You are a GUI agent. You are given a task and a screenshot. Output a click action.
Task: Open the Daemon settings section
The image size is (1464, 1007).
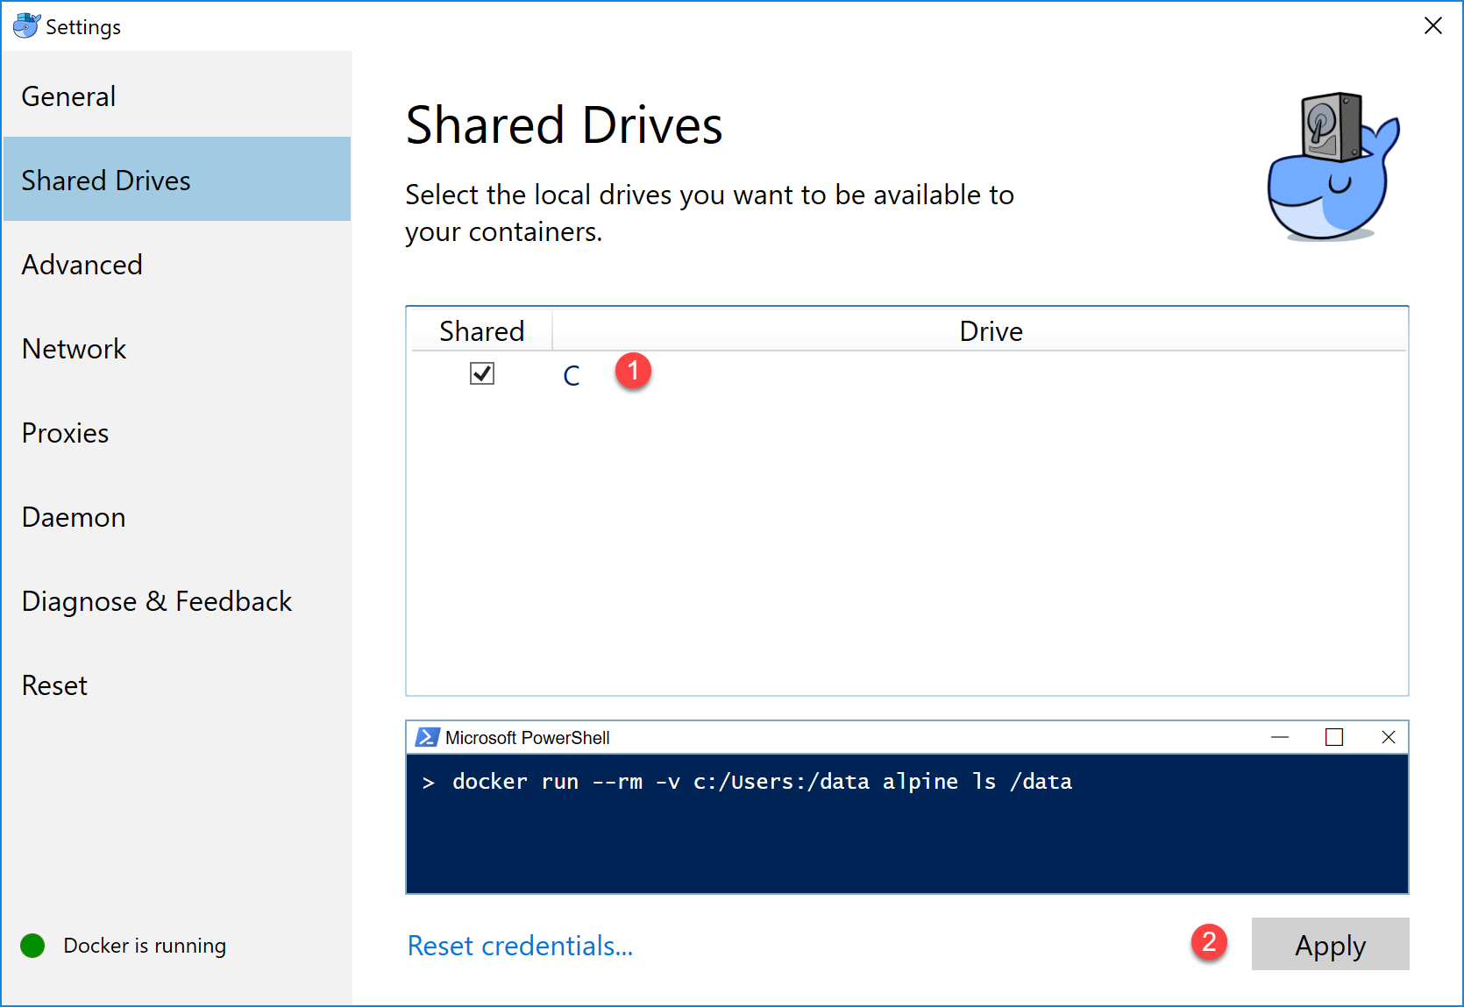[x=73, y=517]
